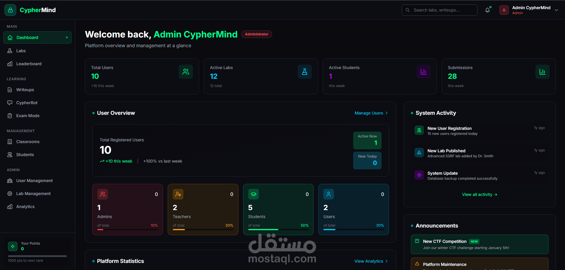Select the Exam Mode sidebar icon

click(x=10, y=116)
